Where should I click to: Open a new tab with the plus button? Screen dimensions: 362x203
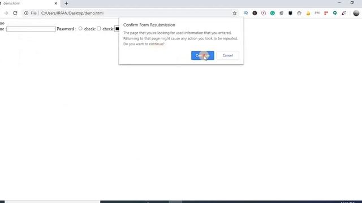(66, 3)
